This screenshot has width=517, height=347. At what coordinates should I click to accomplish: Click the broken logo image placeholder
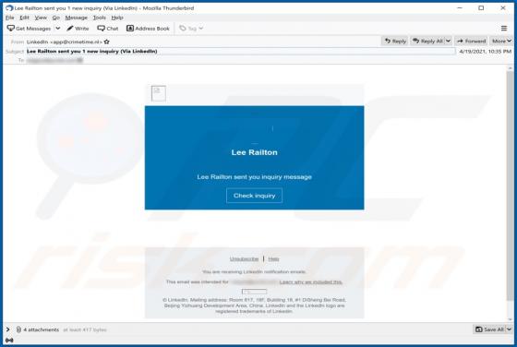pyautogui.click(x=159, y=93)
